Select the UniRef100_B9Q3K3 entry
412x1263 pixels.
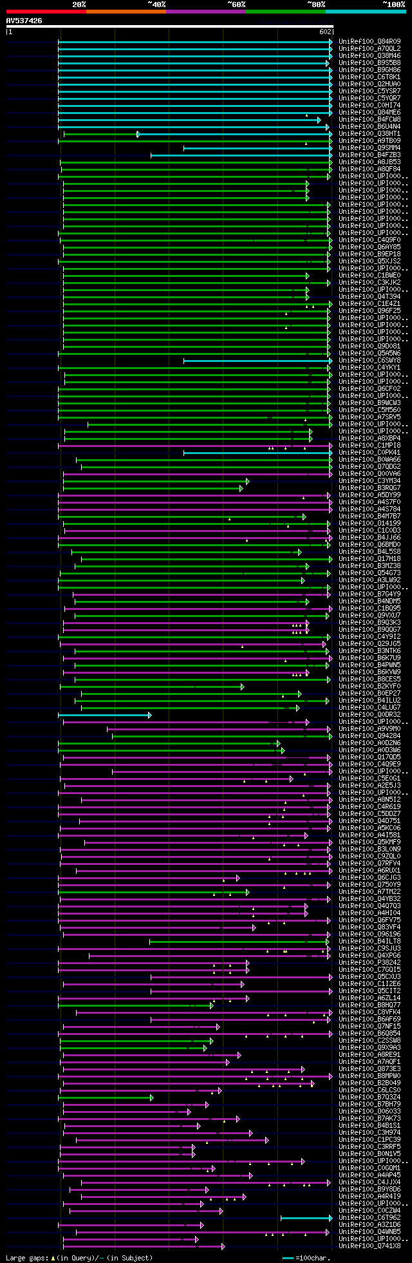[x=370, y=623]
